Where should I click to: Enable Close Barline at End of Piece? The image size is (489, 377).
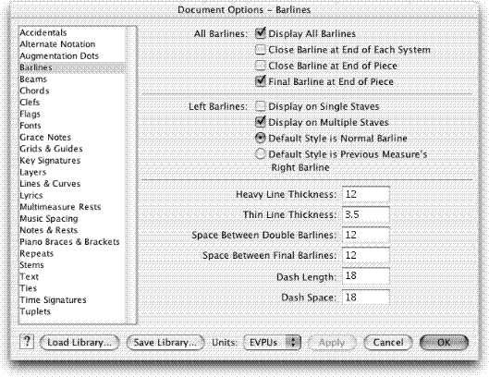pos(261,66)
